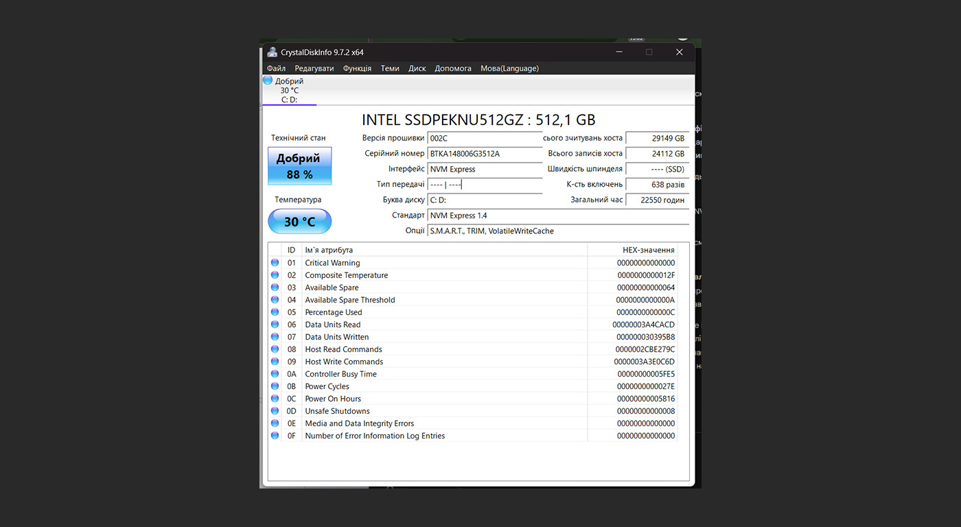Open the Мова(Language) menu
The image size is (961, 527).
pos(509,69)
